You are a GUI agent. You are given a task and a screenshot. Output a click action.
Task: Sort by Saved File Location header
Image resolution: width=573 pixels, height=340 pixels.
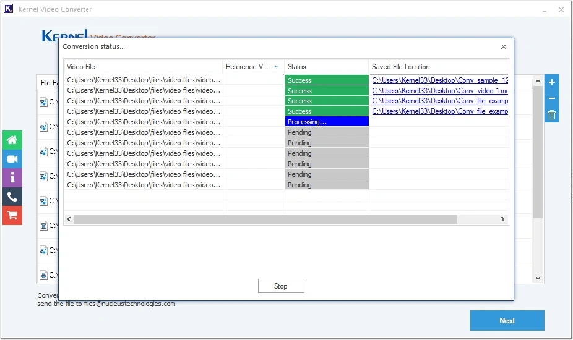click(439, 67)
